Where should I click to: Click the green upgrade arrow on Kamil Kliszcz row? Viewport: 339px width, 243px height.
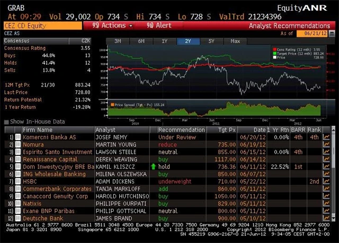(x=153, y=167)
